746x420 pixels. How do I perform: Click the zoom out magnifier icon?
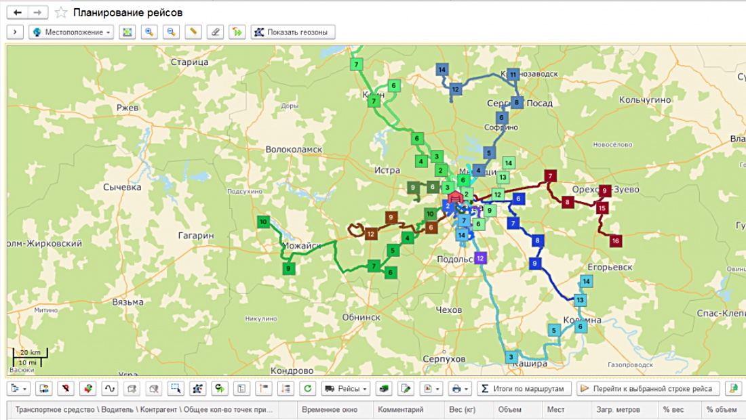point(172,32)
